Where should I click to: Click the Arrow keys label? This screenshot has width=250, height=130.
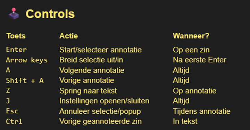click(x=27, y=60)
